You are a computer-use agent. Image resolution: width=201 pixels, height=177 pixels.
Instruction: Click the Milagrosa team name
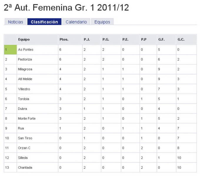point(25,69)
